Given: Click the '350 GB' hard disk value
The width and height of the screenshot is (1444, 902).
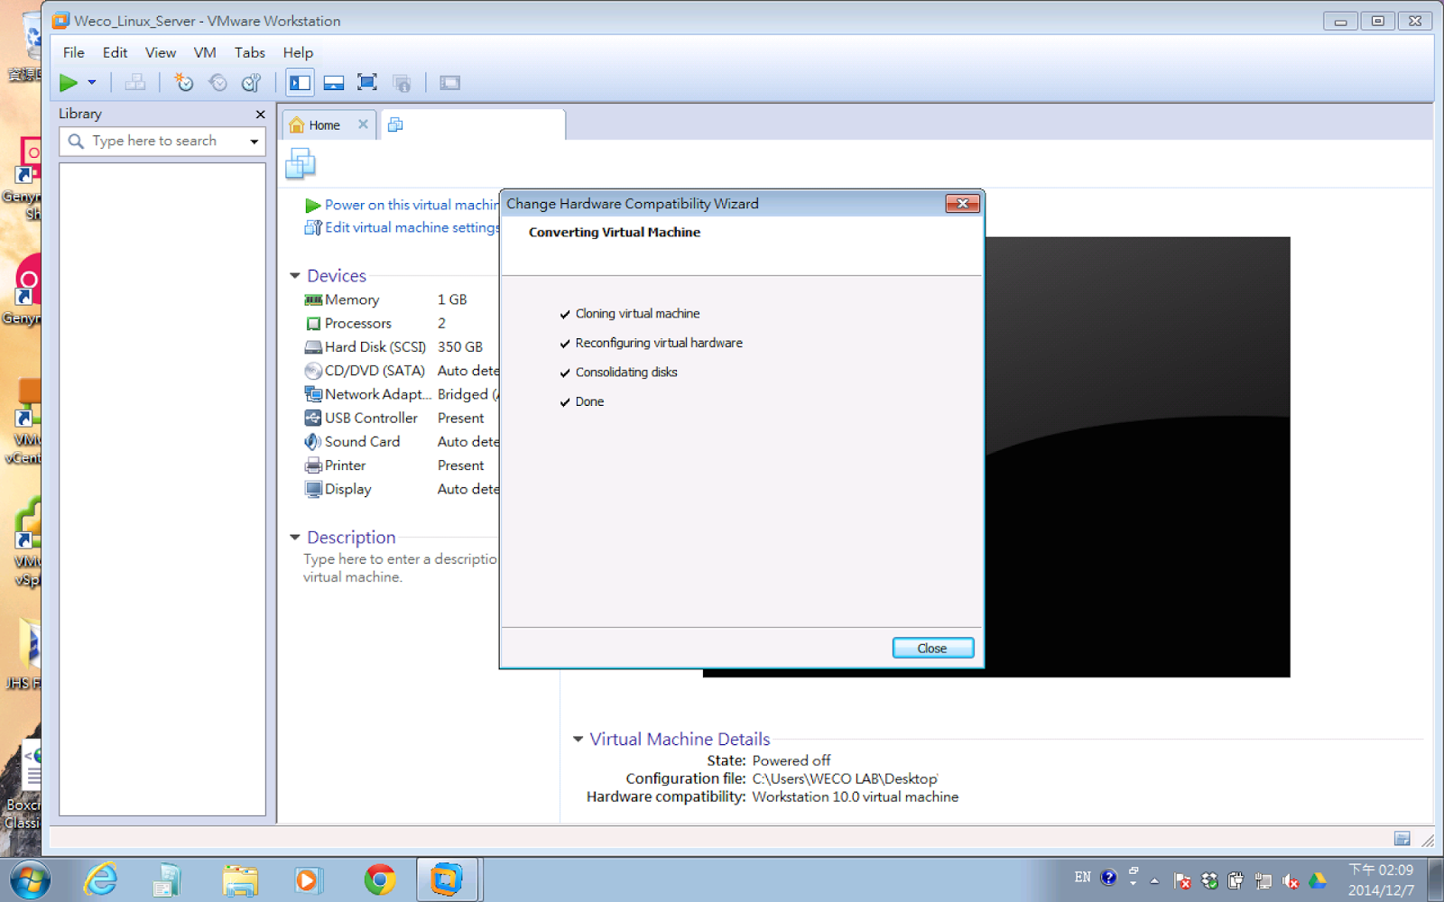Looking at the screenshot, I should pos(460,346).
